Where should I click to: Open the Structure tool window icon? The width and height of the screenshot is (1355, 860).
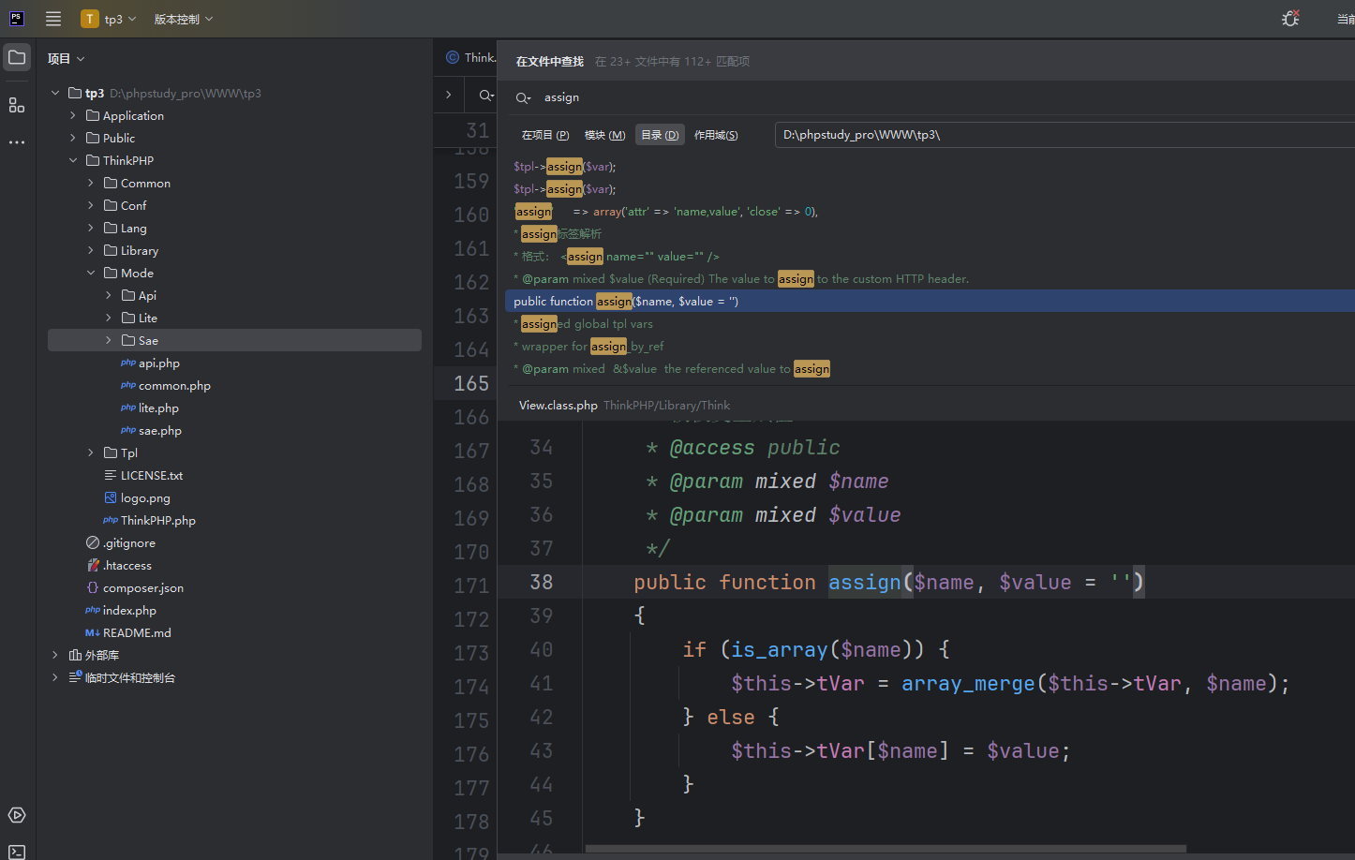[x=17, y=105]
